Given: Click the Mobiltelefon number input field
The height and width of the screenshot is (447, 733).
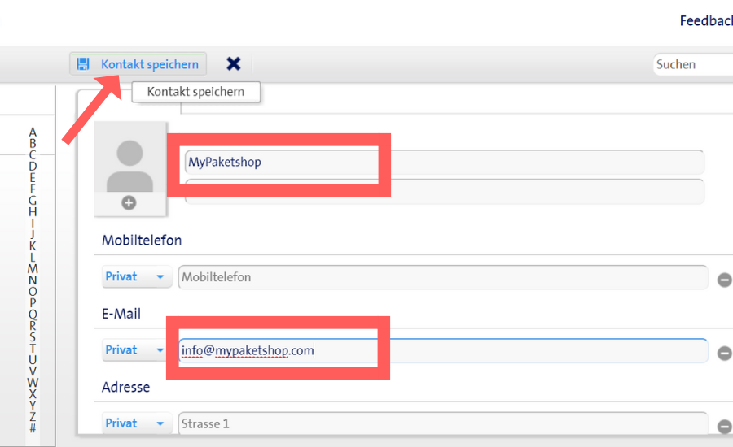Looking at the screenshot, I should [x=442, y=277].
